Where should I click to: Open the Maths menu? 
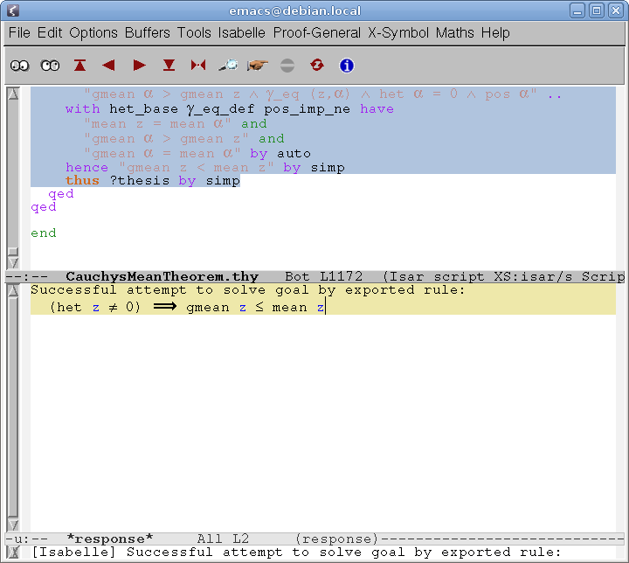click(x=455, y=33)
